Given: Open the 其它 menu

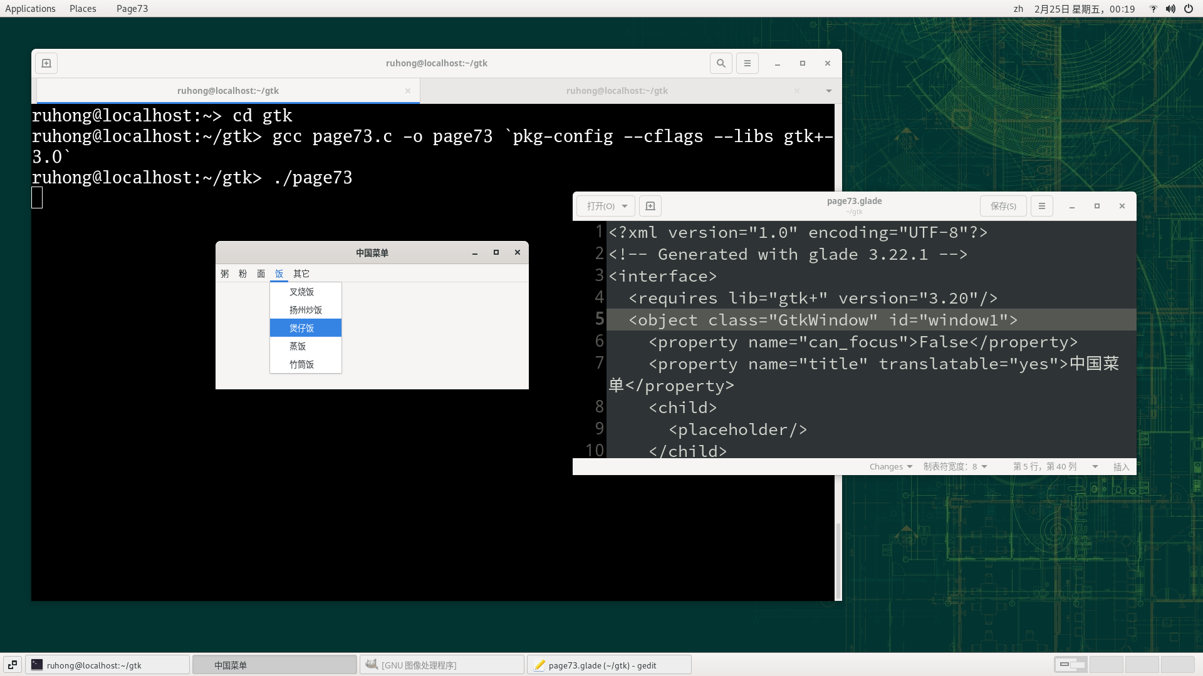Looking at the screenshot, I should point(301,274).
